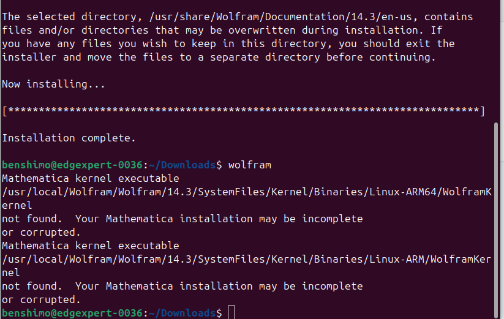Click the "Now installing..." text

[53, 84]
